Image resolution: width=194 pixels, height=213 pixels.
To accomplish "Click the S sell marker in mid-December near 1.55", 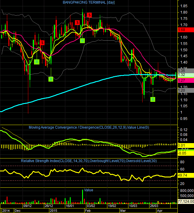I will coord(42,43).
